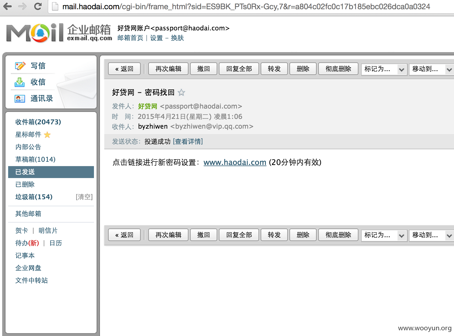Click the top 转发 button

(x=274, y=69)
